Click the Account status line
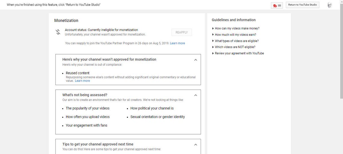Viewport: 343px width, 154px height. click(101, 30)
